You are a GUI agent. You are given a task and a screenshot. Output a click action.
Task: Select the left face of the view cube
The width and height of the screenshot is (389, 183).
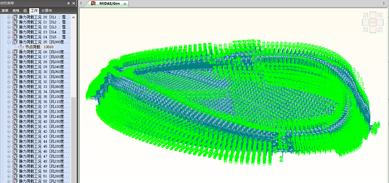click(x=365, y=22)
